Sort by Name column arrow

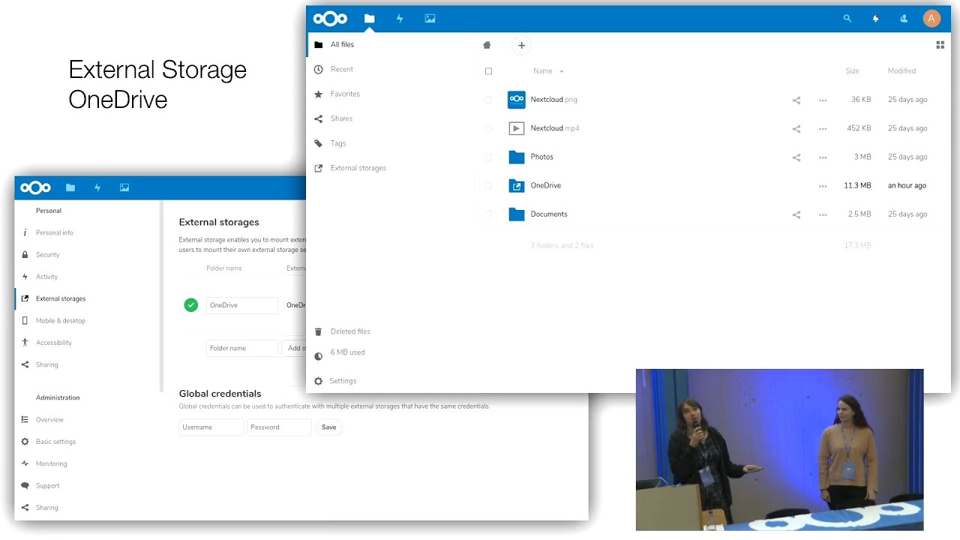[562, 71]
